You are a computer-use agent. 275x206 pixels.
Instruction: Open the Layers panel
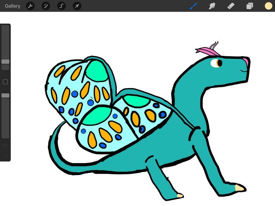click(250, 6)
